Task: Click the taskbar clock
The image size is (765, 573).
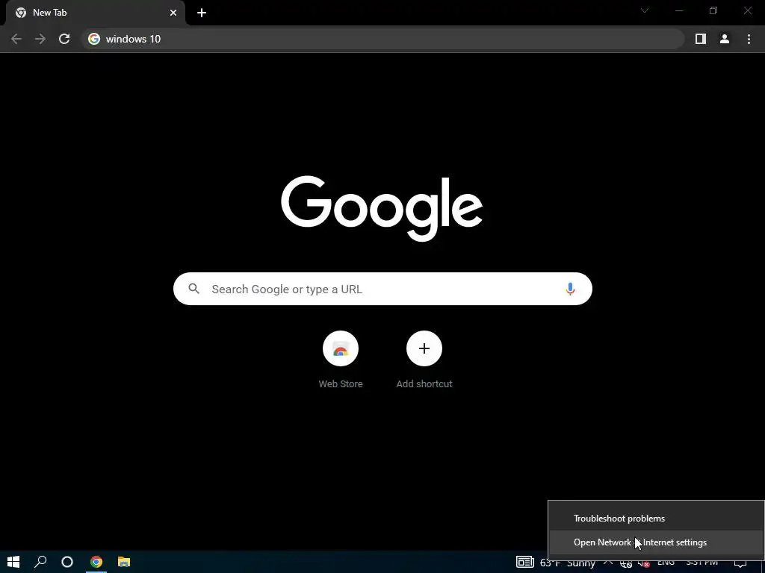Action: point(701,562)
